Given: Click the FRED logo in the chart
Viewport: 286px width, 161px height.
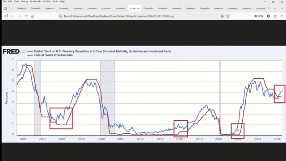Looking at the screenshot, I should pyautogui.click(x=11, y=52).
